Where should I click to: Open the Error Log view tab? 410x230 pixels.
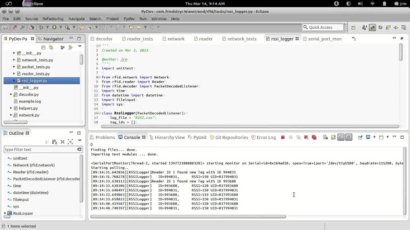pyautogui.click(x=264, y=137)
